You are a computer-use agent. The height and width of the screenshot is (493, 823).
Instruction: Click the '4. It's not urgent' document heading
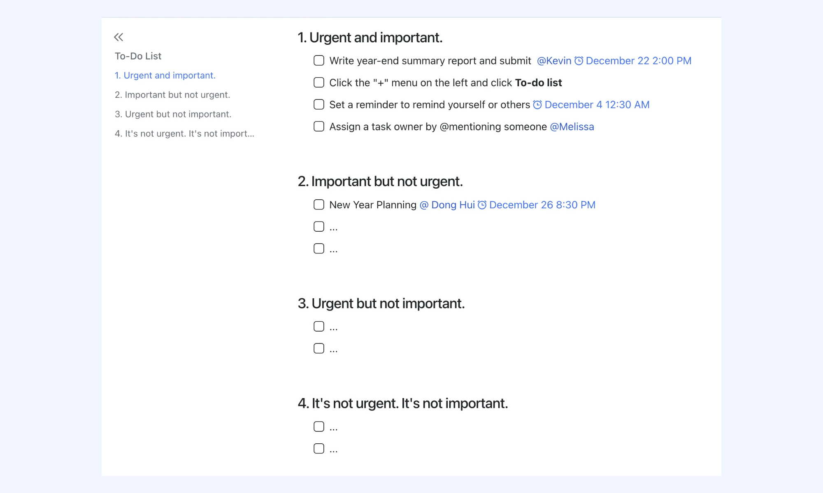click(x=403, y=403)
